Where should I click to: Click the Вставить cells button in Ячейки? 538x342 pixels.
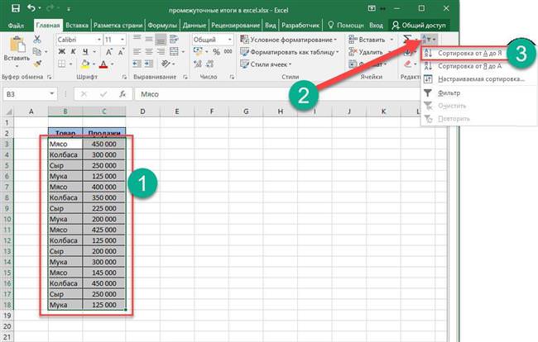[367, 40]
